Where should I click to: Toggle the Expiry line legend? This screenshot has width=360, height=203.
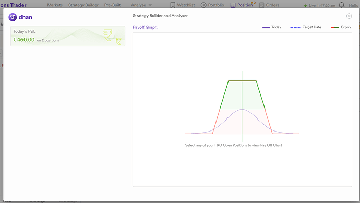[x=341, y=27]
